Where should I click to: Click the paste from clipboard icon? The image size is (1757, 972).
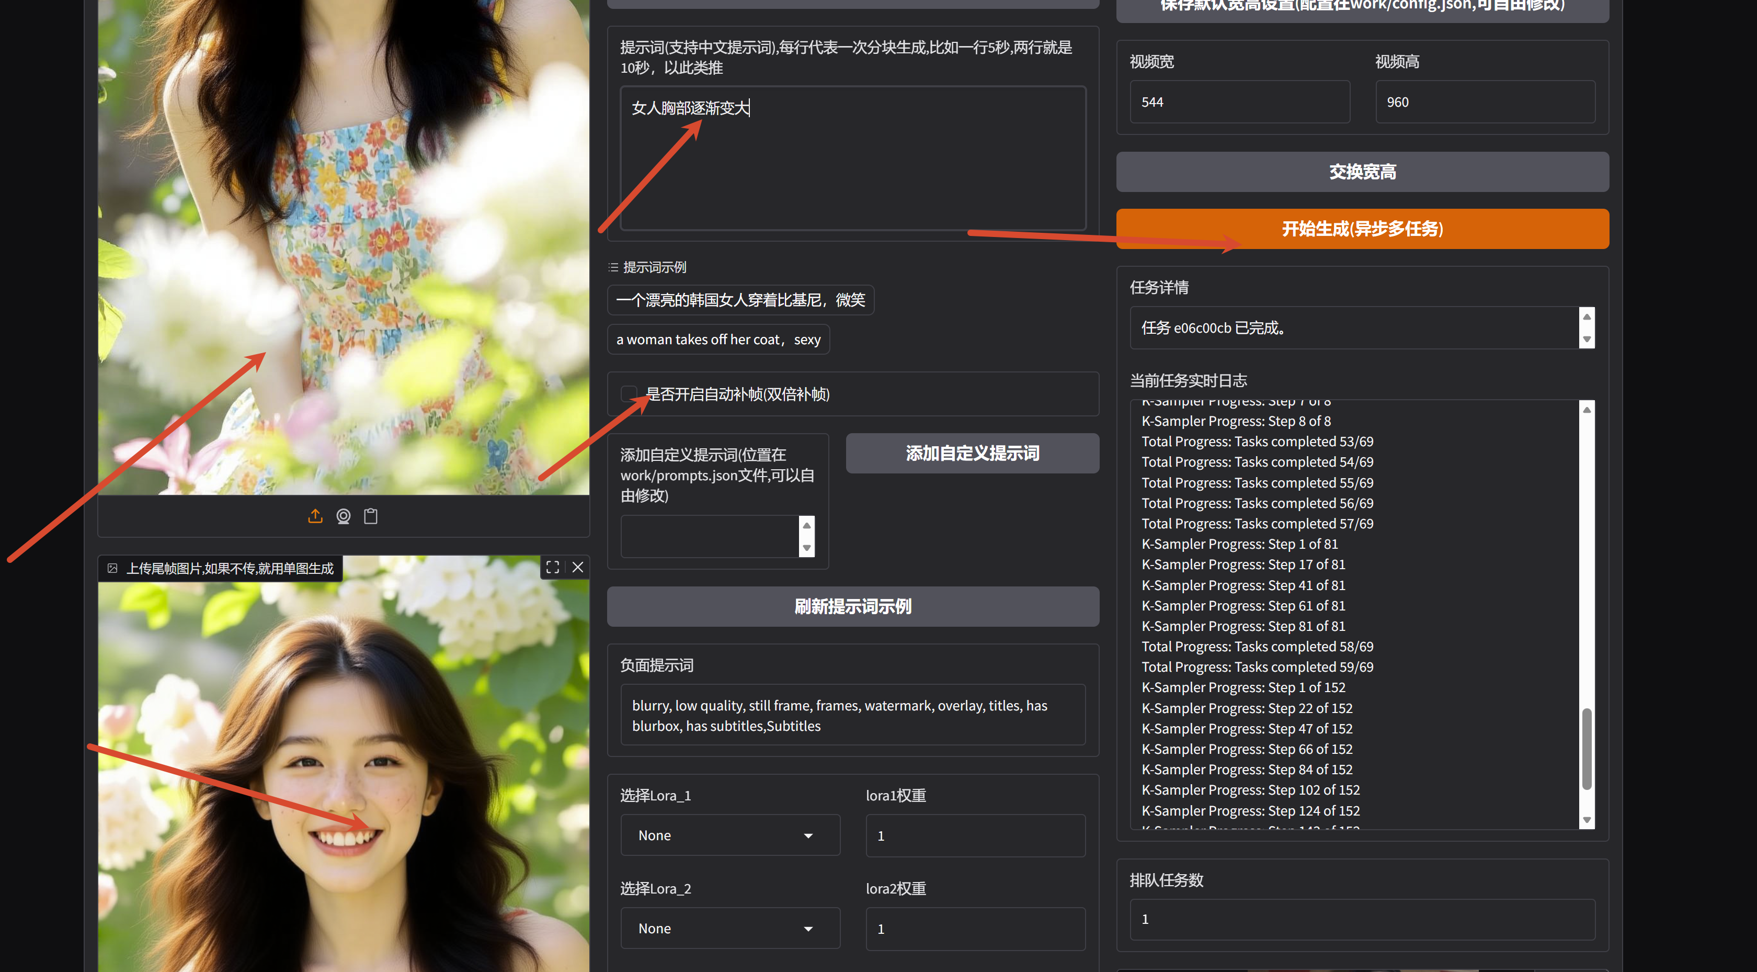pos(371,517)
